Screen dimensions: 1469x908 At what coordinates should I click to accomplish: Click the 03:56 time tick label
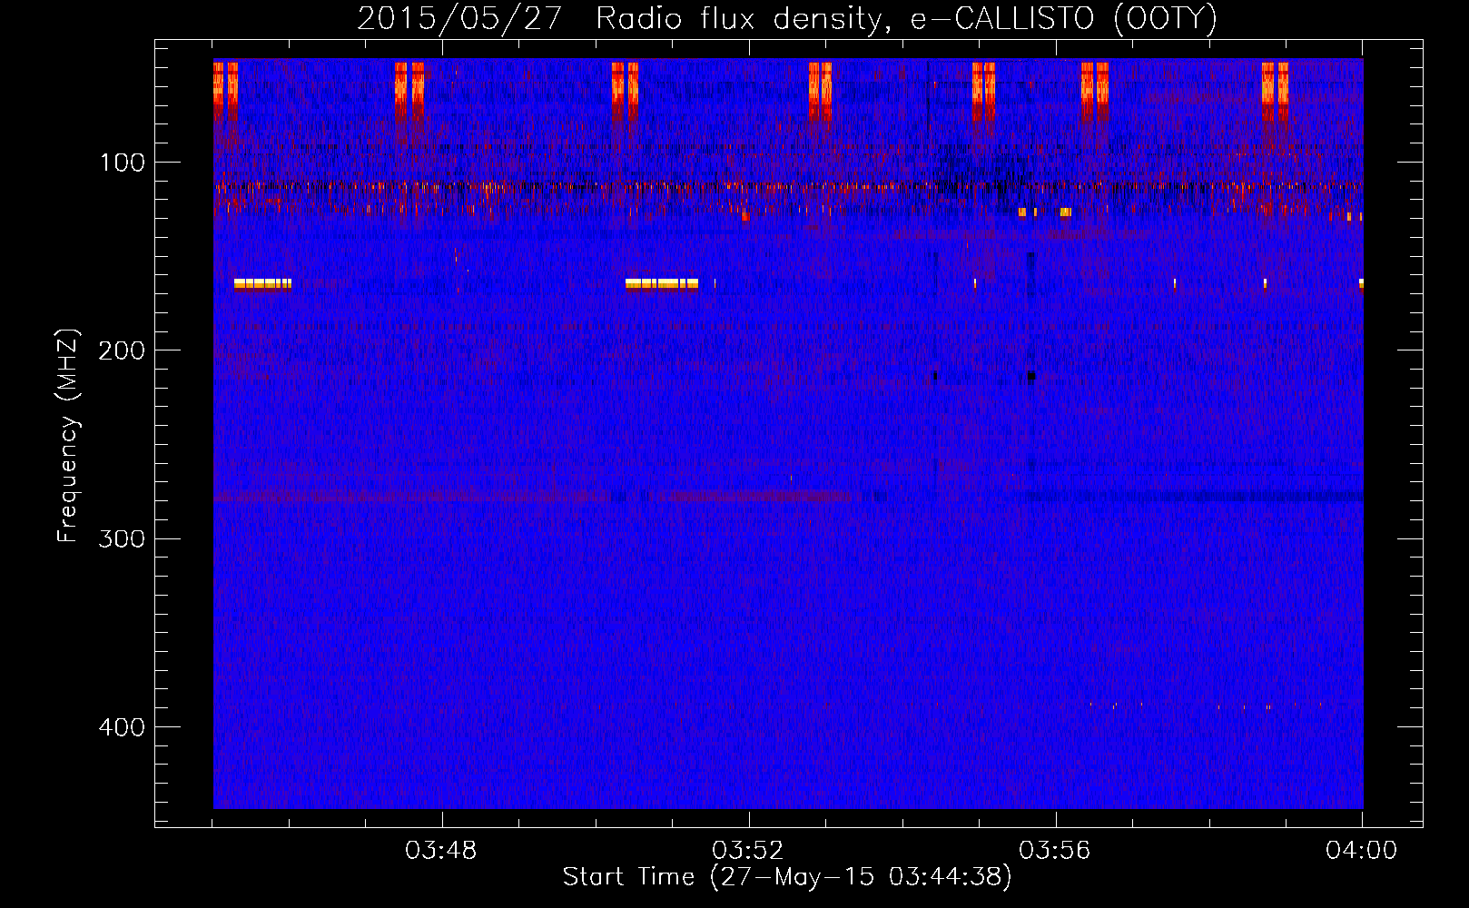(1055, 851)
